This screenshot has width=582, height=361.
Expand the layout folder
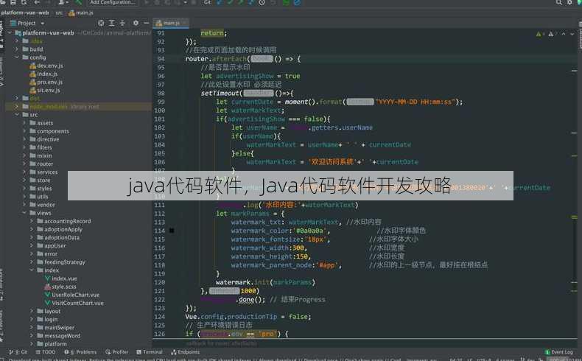(32, 311)
